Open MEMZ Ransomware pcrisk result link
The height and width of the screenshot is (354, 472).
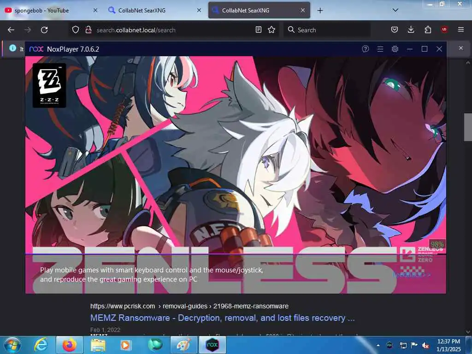[x=223, y=318]
